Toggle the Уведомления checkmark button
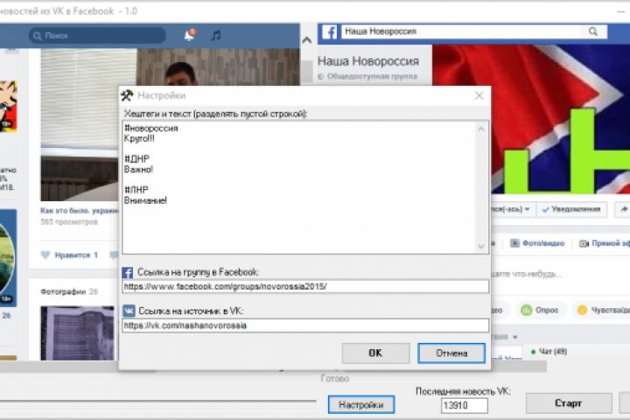This screenshot has height=420, width=630. point(570,209)
